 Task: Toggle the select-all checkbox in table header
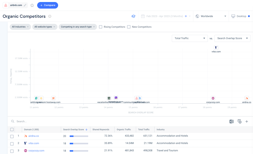12,129
